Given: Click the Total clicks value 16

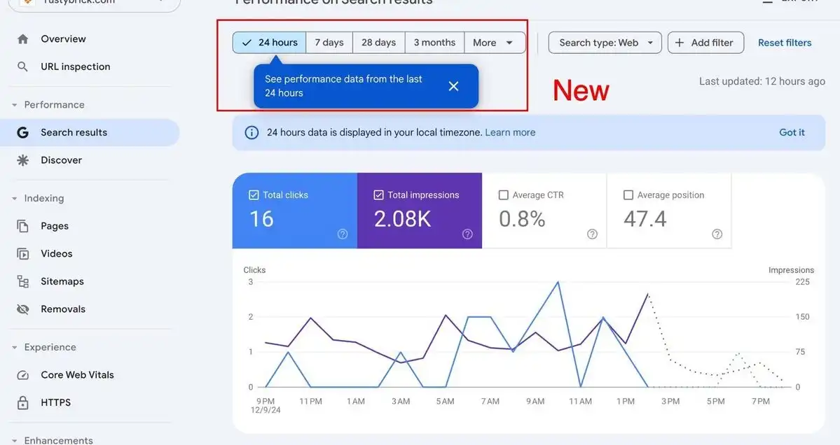Looking at the screenshot, I should coord(261,219).
